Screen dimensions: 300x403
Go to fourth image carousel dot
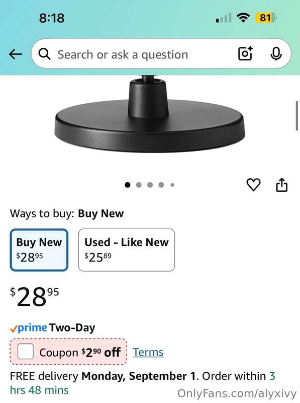click(x=161, y=185)
